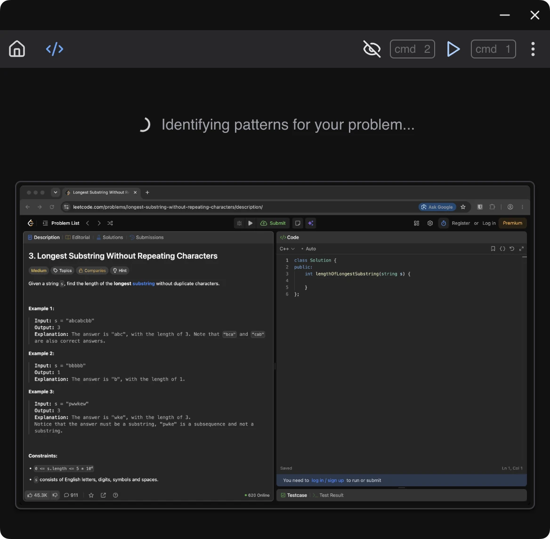The width and height of the screenshot is (550, 539).
Task: Open the layout grid icon
Action: (x=416, y=223)
